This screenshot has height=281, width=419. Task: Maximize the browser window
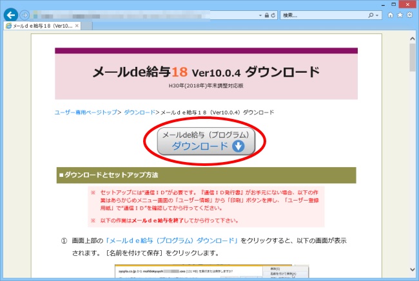coord(393,5)
